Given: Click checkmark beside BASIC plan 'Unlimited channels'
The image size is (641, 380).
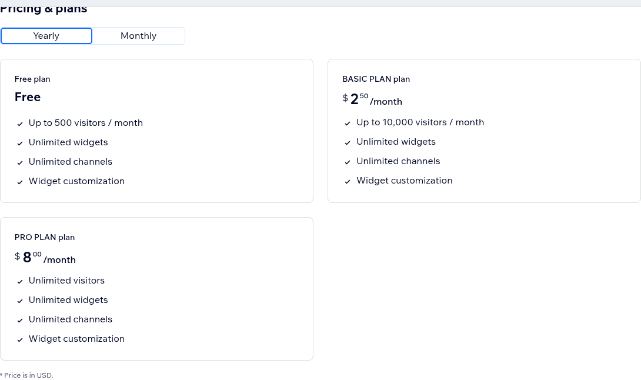Looking at the screenshot, I should click(x=348, y=162).
